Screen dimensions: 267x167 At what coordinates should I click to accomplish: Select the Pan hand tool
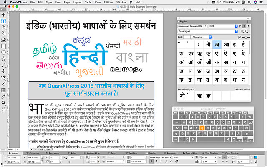point(3,109)
